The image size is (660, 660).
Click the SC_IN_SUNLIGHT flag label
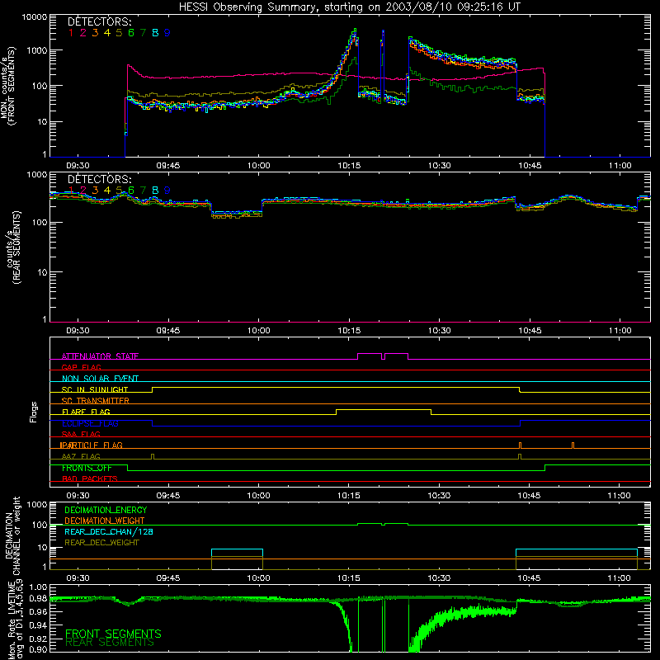tap(95, 389)
